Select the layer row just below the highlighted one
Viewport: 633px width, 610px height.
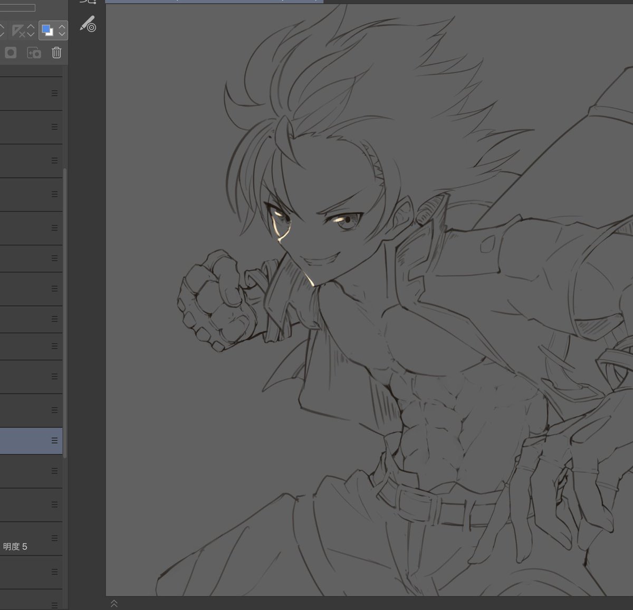[31, 471]
